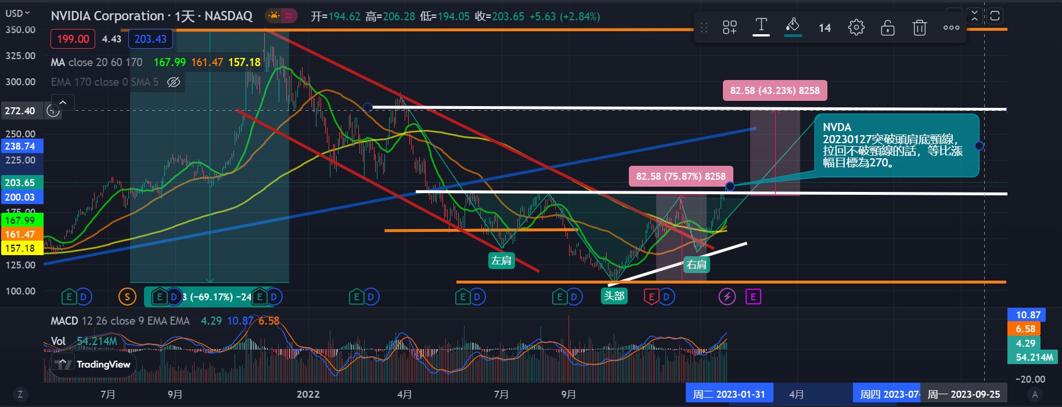The image size is (1062, 407).
Task: Toggle lock on the selected drawing
Action: 887,27
